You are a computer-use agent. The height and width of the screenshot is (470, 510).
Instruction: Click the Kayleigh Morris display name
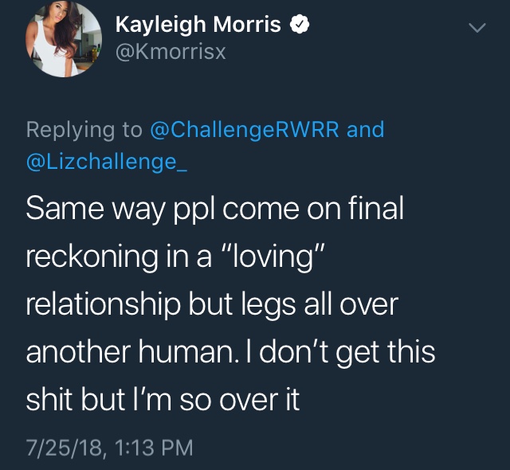tap(198, 25)
